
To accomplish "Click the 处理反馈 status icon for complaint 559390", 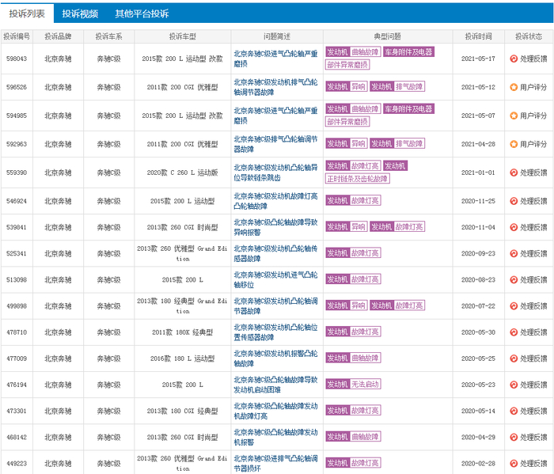I will (514, 173).
